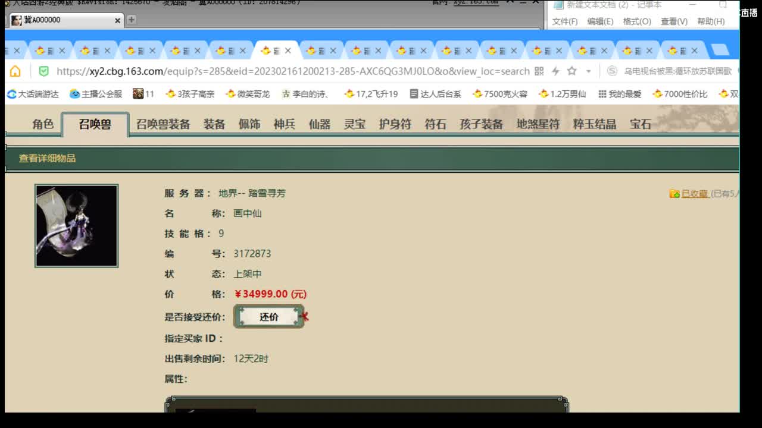Switch to the 佩饰 tab
This screenshot has height=428, width=762.
(249, 124)
